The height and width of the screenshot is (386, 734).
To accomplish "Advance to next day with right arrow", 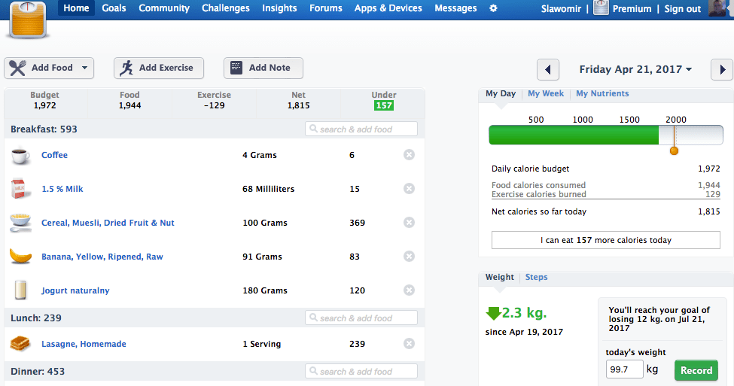I will tap(722, 70).
